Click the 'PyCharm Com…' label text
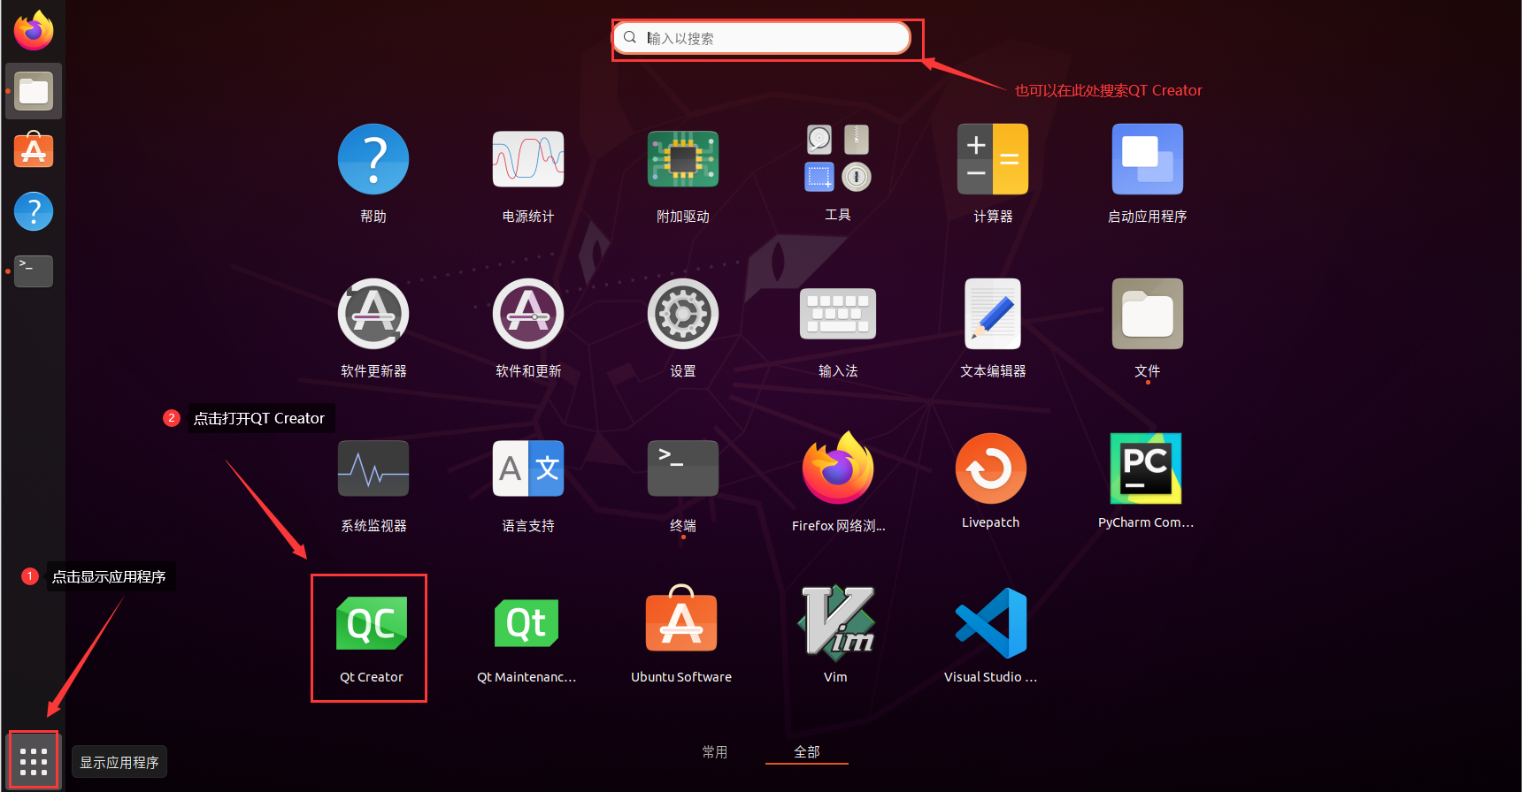Image resolution: width=1522 pixels, height=792 pixels. pos(1146,522)
